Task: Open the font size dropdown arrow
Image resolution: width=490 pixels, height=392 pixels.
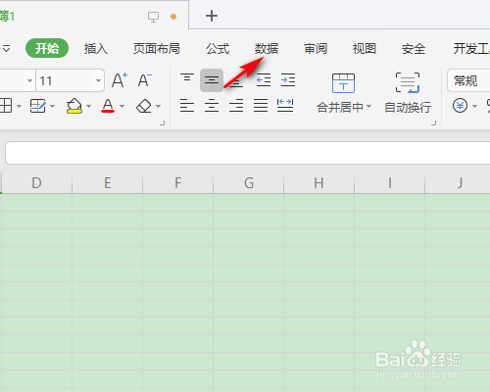Action: pyautogui.click(x=98, y=80)
